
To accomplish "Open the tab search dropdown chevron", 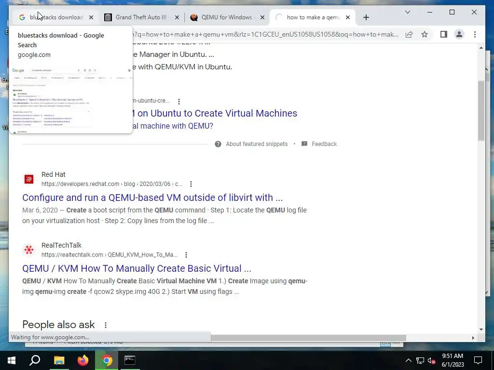I will point(407,12).
